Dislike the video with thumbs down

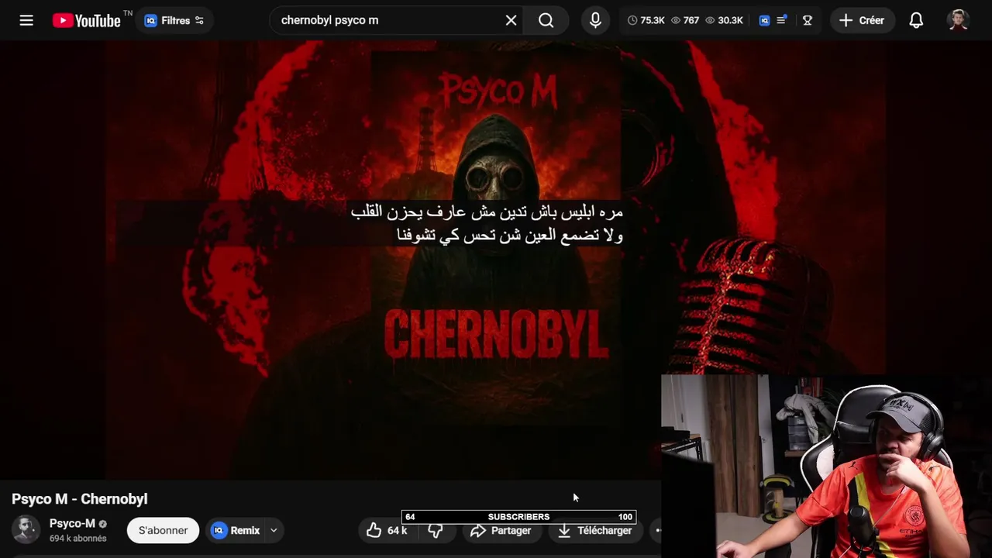[x=436, y=530]
